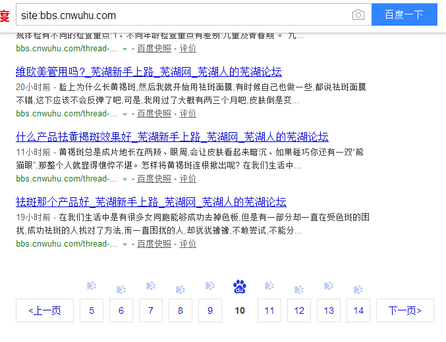Click the paw icon above page 8
The height and width of the screenshot is (342, 446).
tap(180, 289)
